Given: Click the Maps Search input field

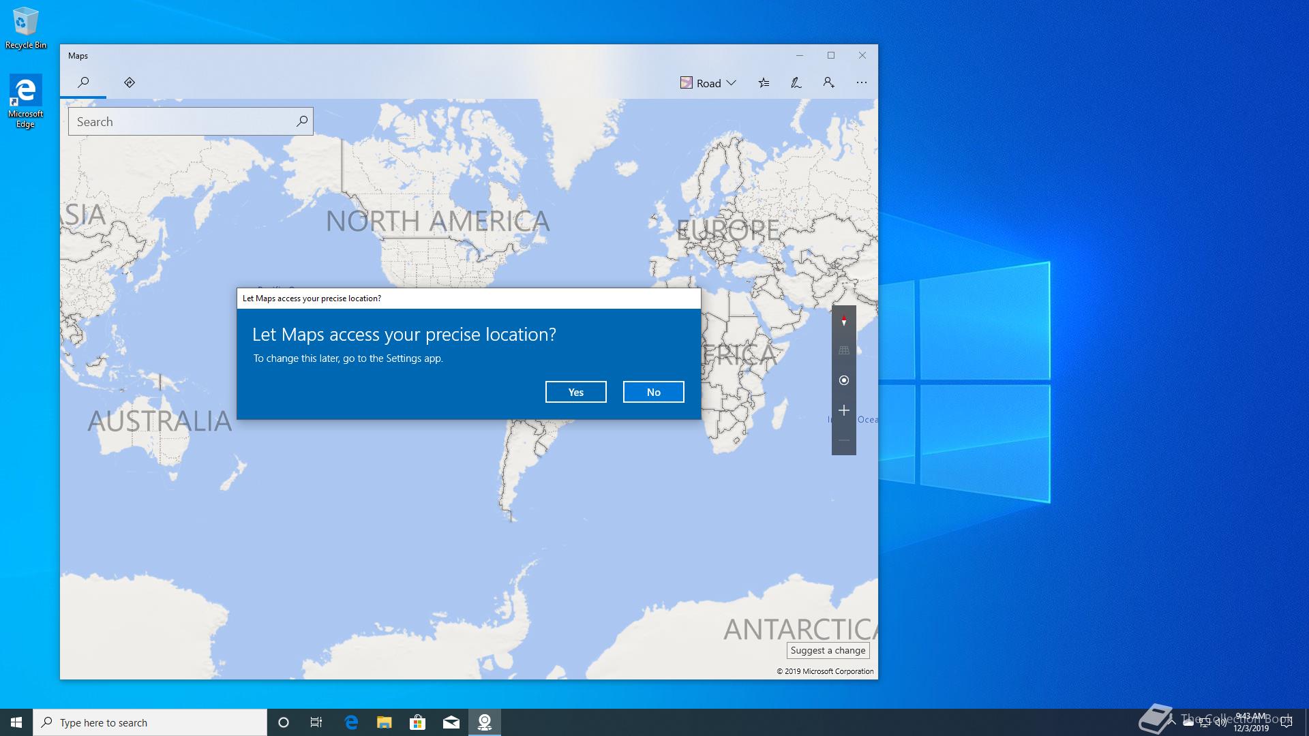Looking at the screenshot, I should tap(181, 121).
